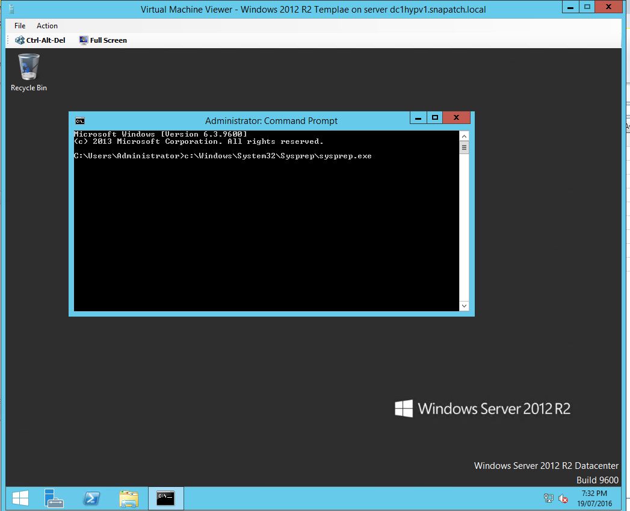Switch viewer to Full Screen
This screenshot has width=630, height=511.
click(103, 40)
